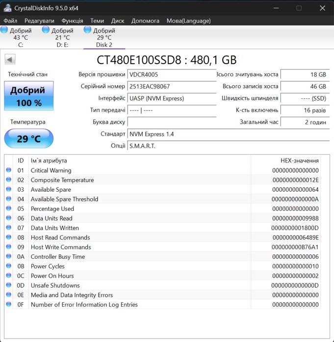The height and width of the screenshot is (342, 334).
Task: Click the options field S.M.A.R.T.
Action: tap(229, 146)
